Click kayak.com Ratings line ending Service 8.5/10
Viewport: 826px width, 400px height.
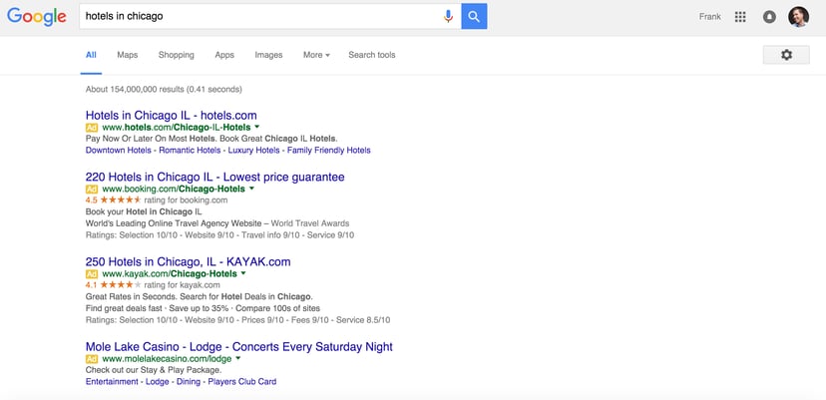(x=237, y=320)
